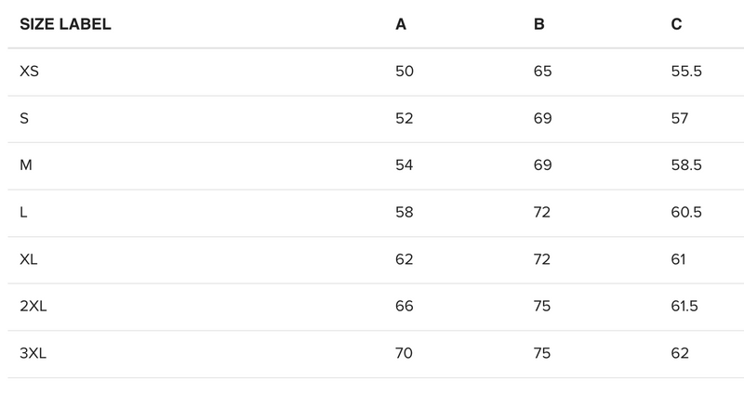Click the SIZE LABEL column header

click(65, 24)
